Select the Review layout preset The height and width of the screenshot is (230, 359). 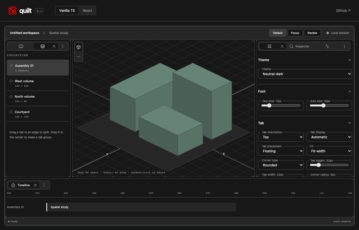312,33
